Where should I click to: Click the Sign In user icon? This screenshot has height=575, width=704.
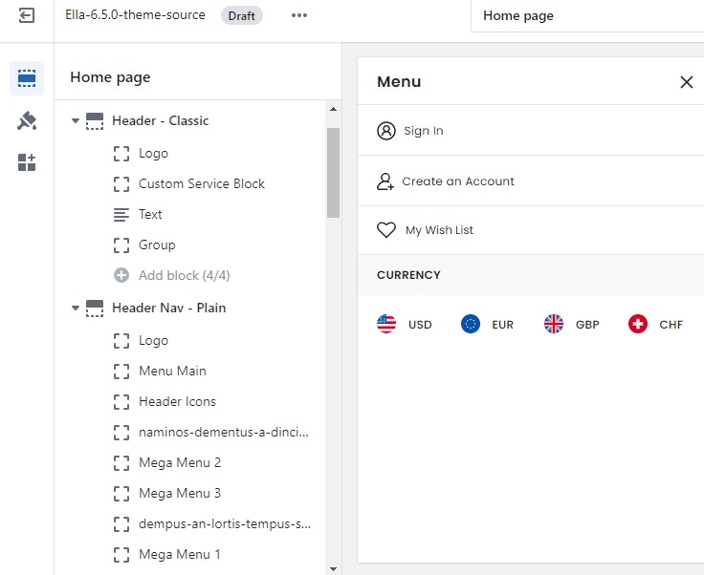[x=386, y=131]
